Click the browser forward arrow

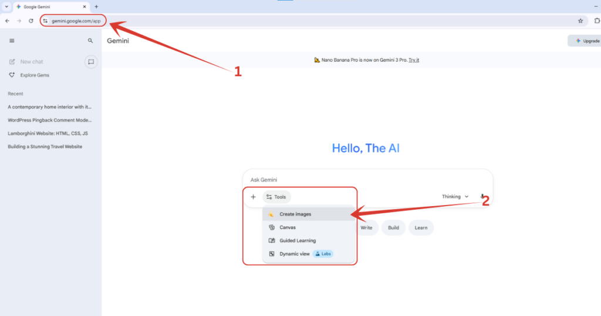(x=19, y=21)
